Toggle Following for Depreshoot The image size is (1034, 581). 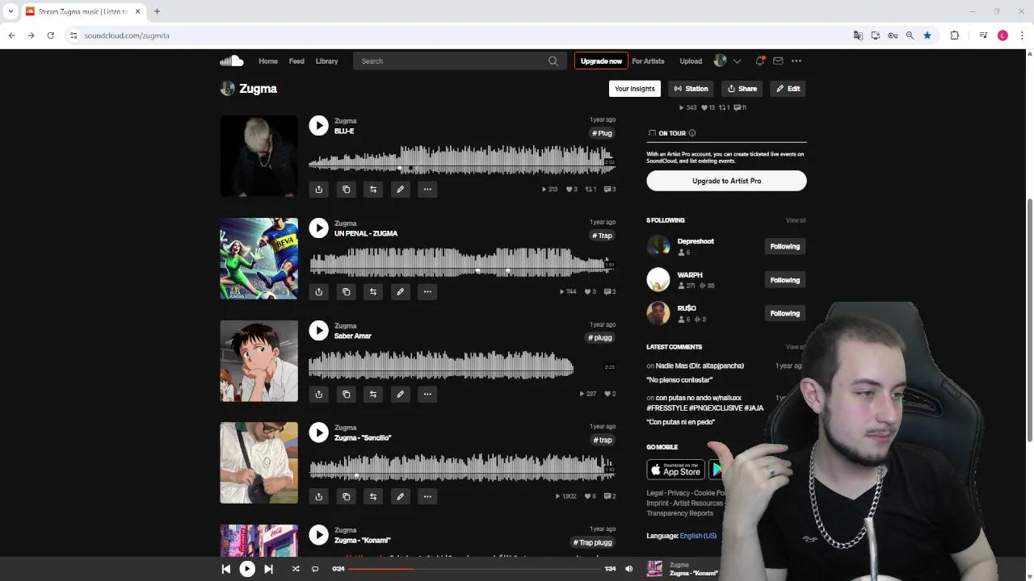point(785,247)
